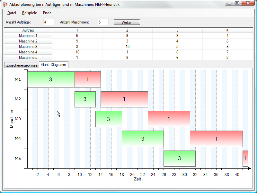Image resolution: width=257 pixels, height=193 pixels.
Task: Select the Maschine 1 row header
Action: (28, 36)
